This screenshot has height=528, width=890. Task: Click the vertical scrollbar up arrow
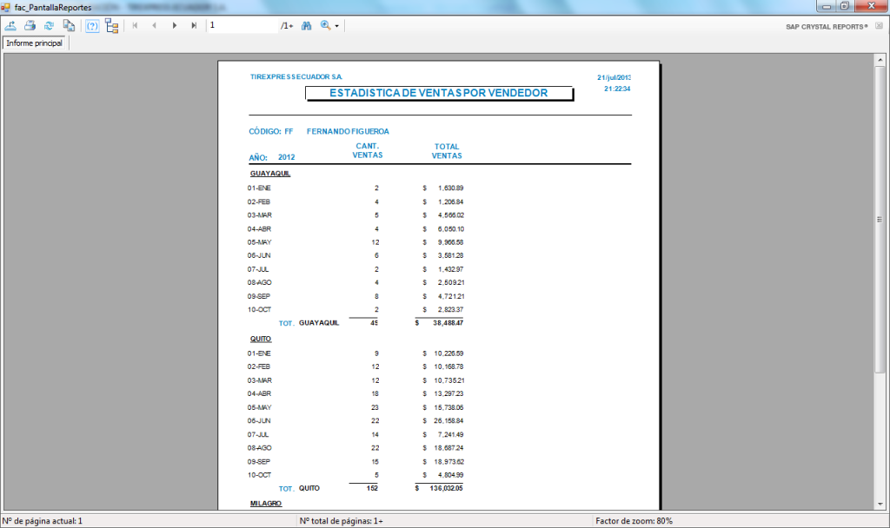[x=880, y=61]
